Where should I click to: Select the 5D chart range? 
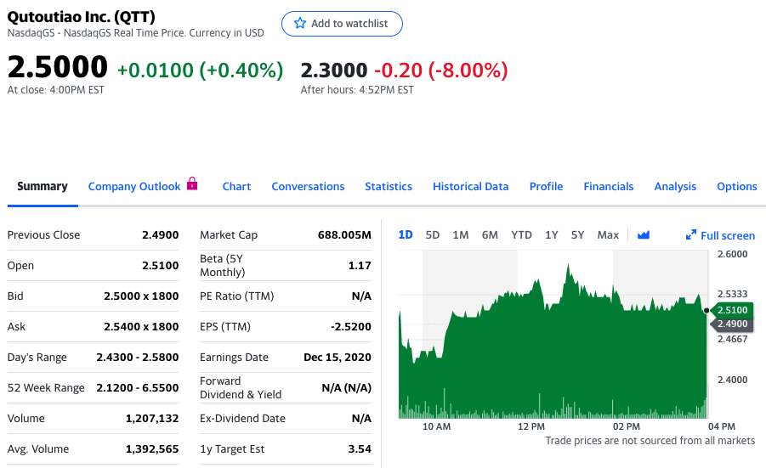(x=433, y=235)
